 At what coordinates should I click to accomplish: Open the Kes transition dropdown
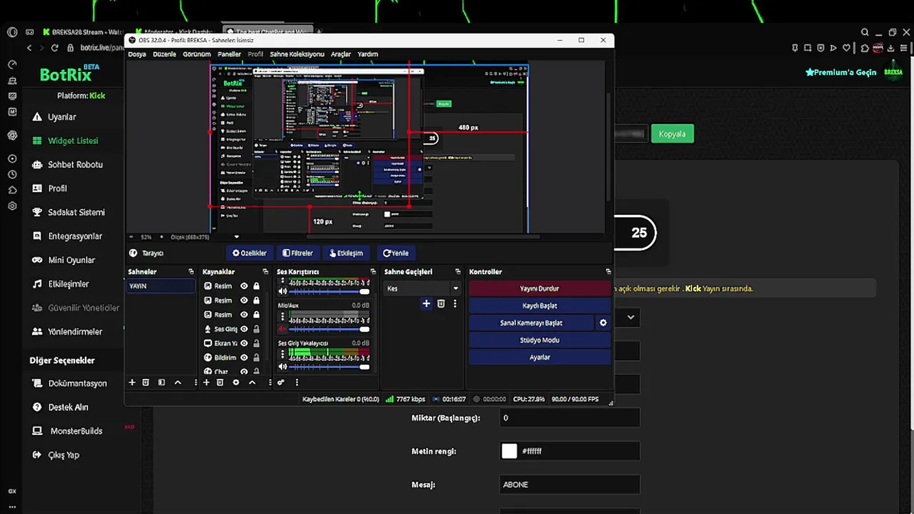click(422, 288)
